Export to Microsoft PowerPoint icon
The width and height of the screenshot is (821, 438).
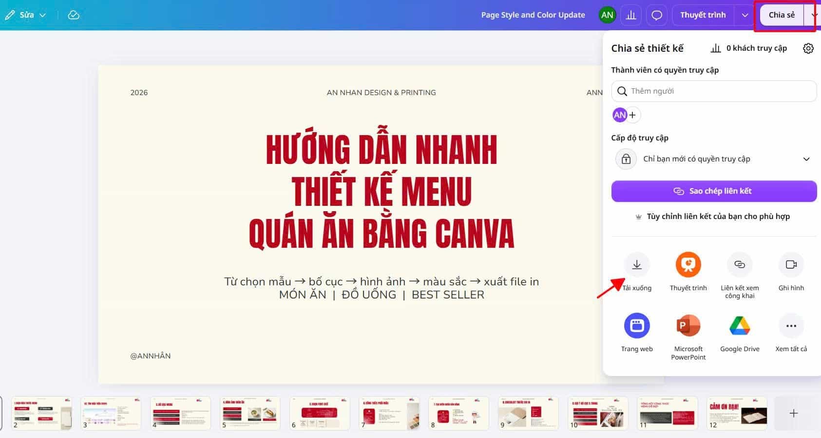pyautogui.click(x=688, y=325)
